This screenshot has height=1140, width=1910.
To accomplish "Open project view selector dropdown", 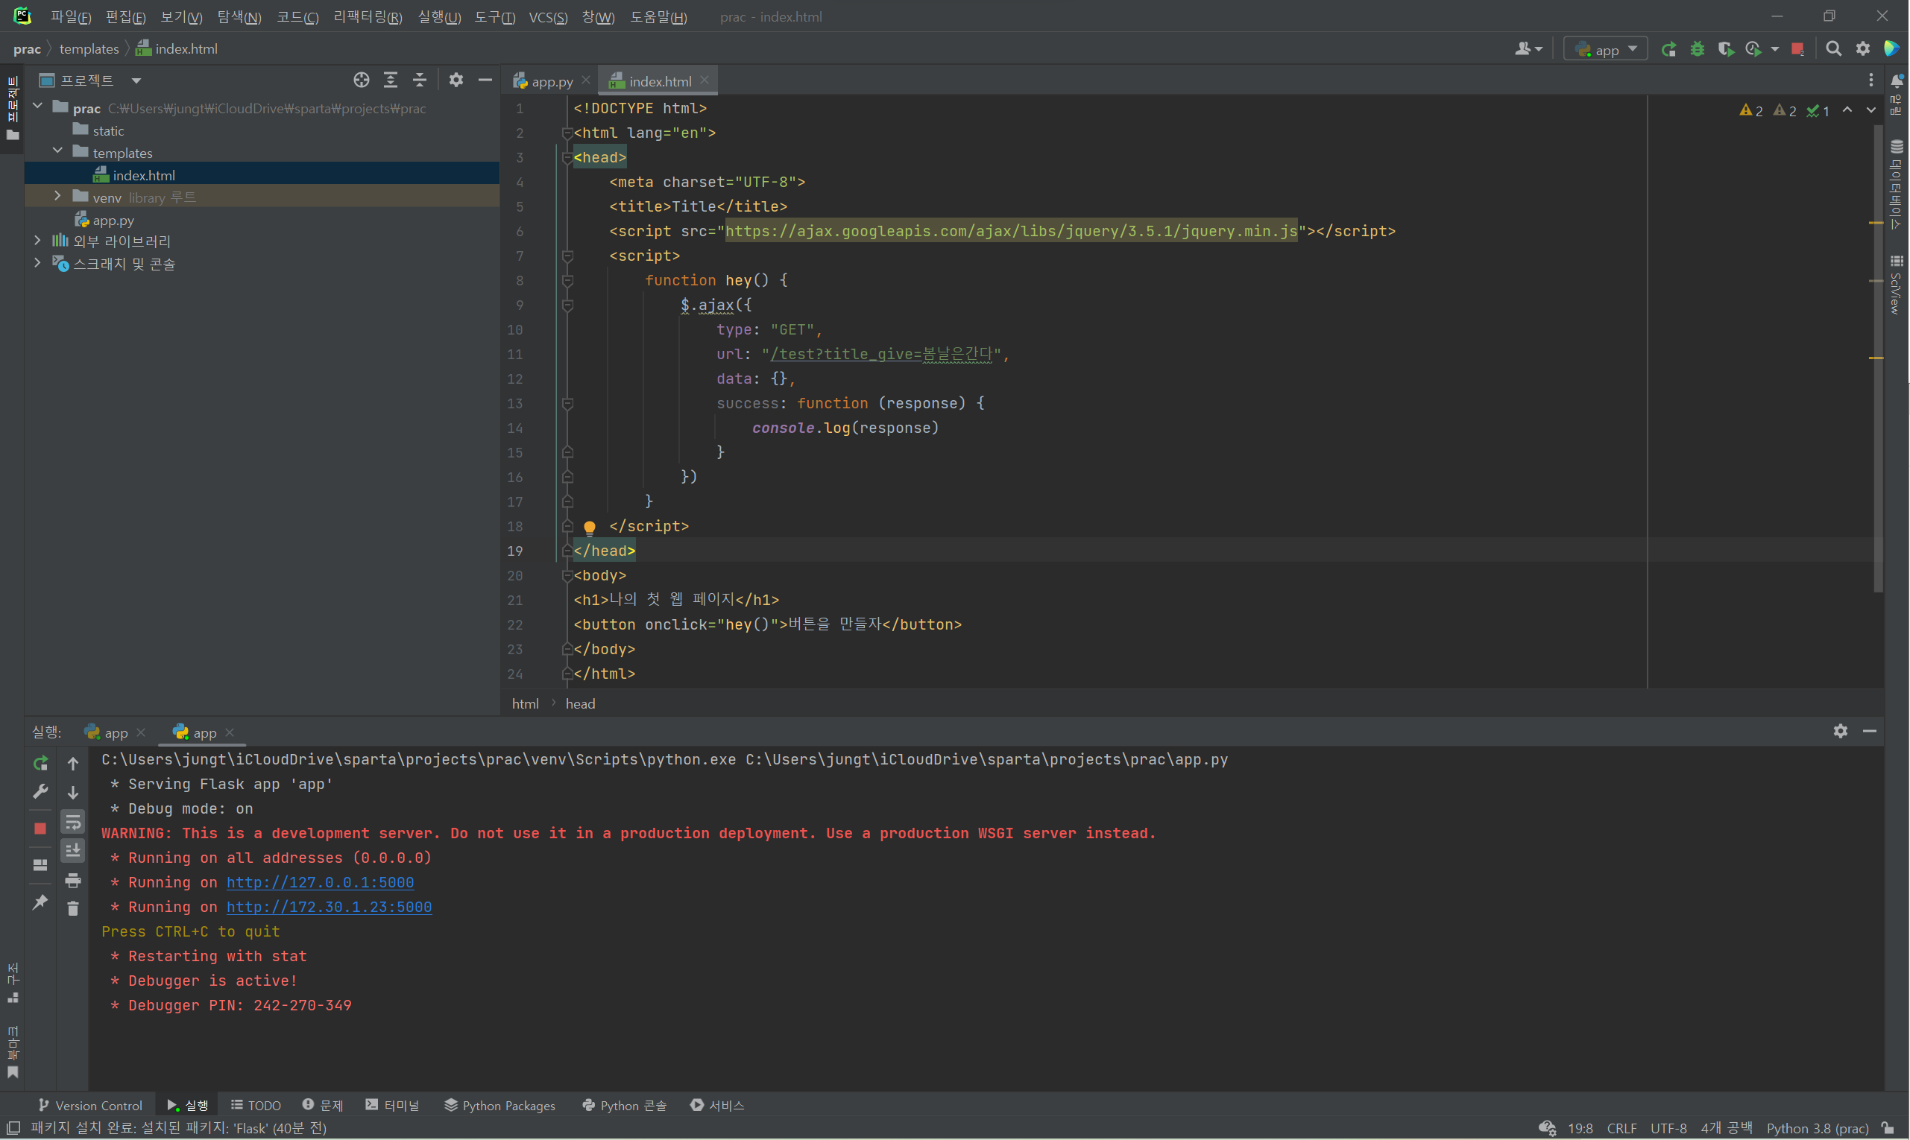I will point(136,80).
